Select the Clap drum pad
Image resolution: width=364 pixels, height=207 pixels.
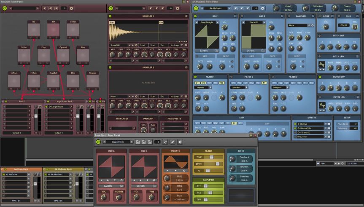pyautogui.click(x=43, y=55)
